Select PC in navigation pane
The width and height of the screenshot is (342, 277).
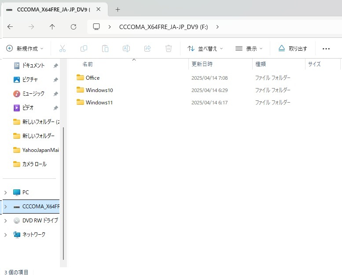(21, 192)
